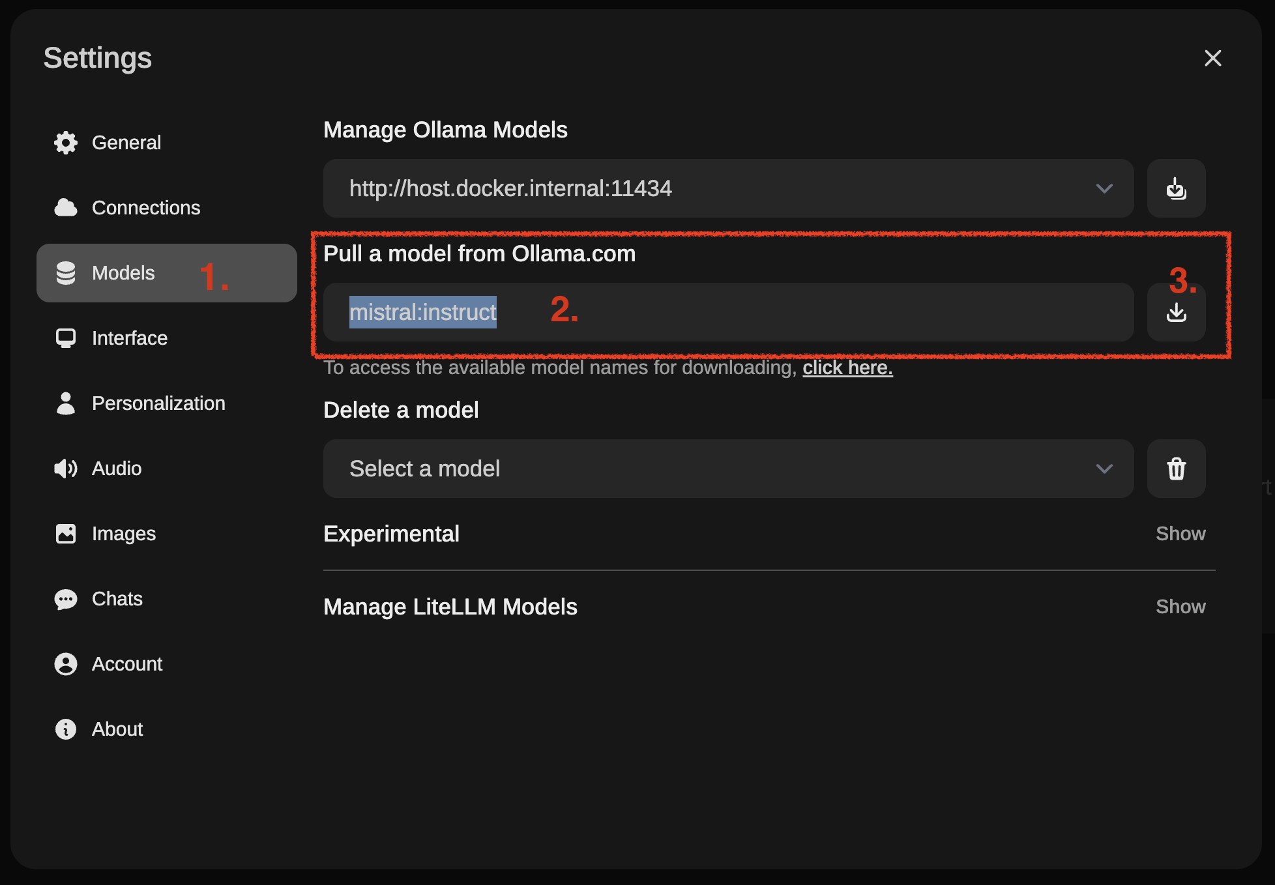
Task: Click the gear icon beside General
Action: point(66,143)
